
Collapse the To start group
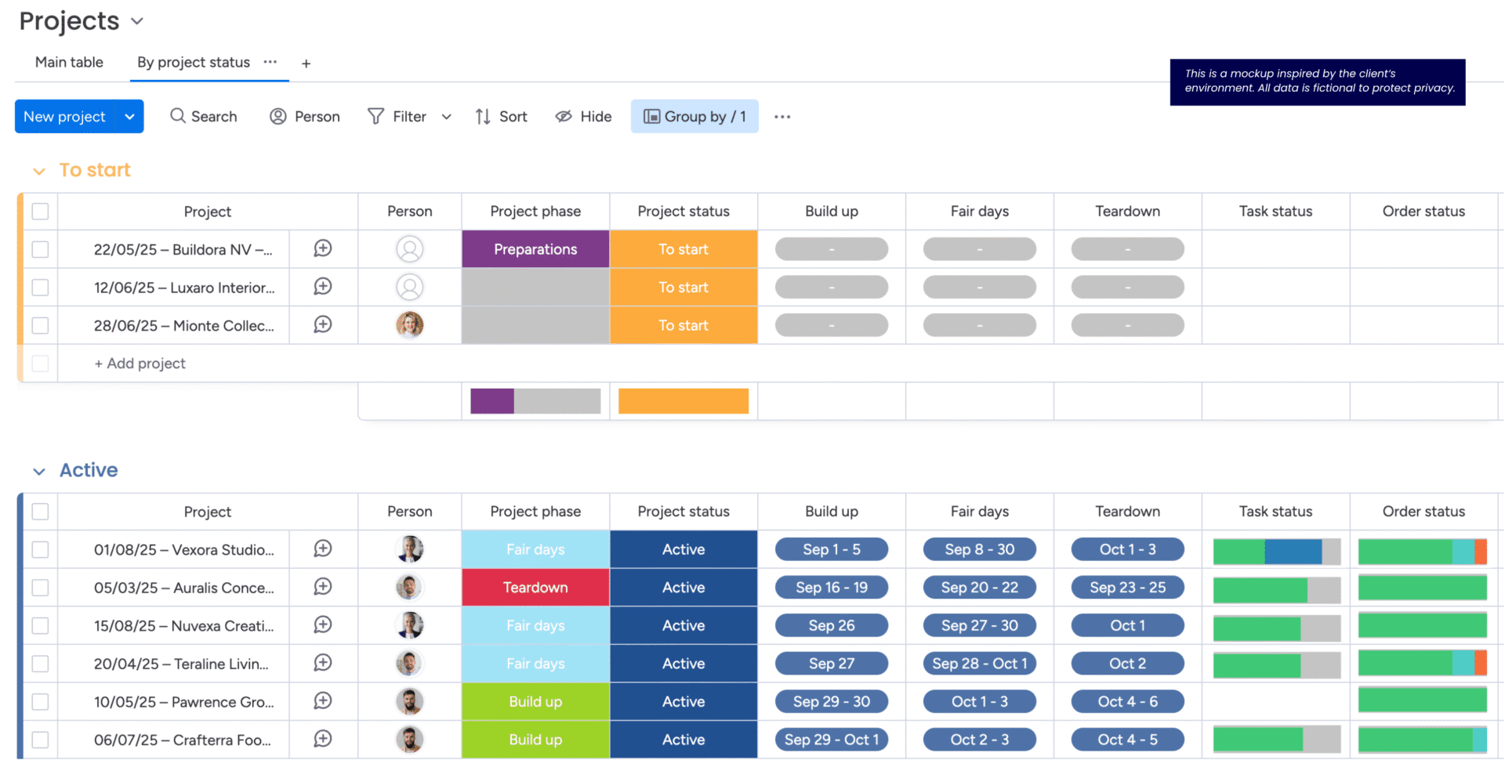pos(39,171)
